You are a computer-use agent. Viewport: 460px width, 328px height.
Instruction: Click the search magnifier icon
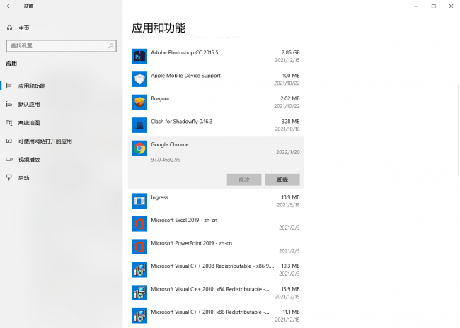[x=110, y=46]
